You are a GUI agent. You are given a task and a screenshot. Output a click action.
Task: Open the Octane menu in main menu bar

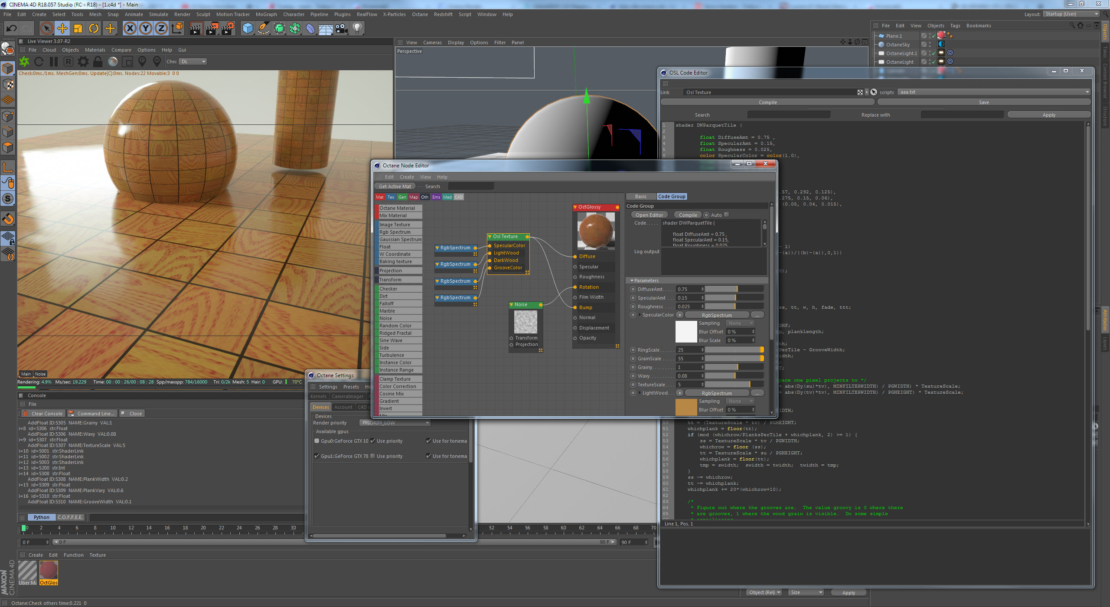point(420,14)
